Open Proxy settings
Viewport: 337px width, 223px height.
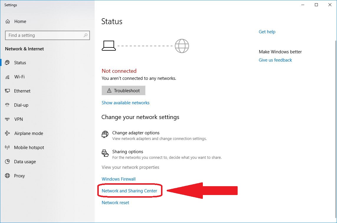coord(19,176)
